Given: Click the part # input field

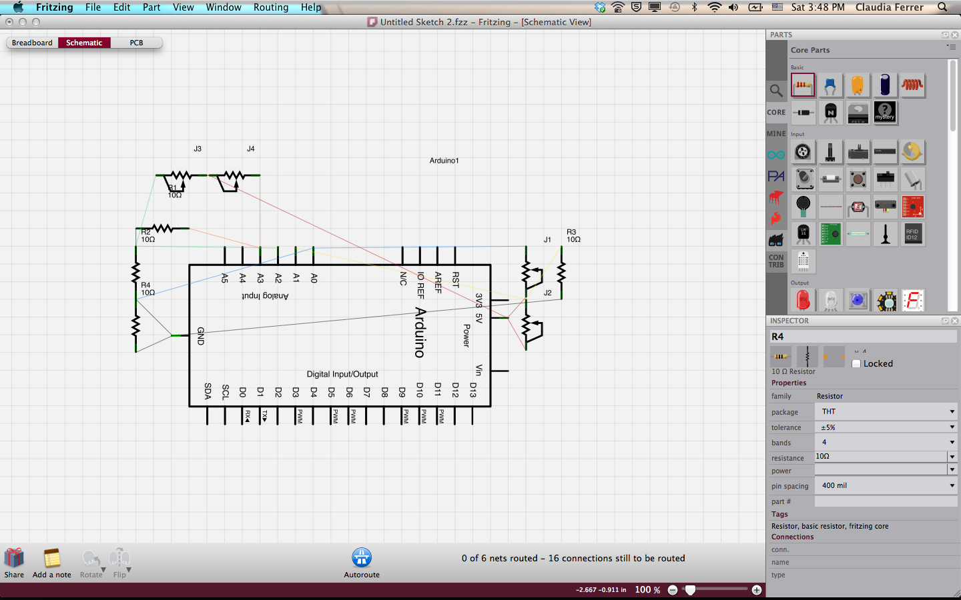Looking at the screenshot, I should pyautogui.click(x=886, y=501).
